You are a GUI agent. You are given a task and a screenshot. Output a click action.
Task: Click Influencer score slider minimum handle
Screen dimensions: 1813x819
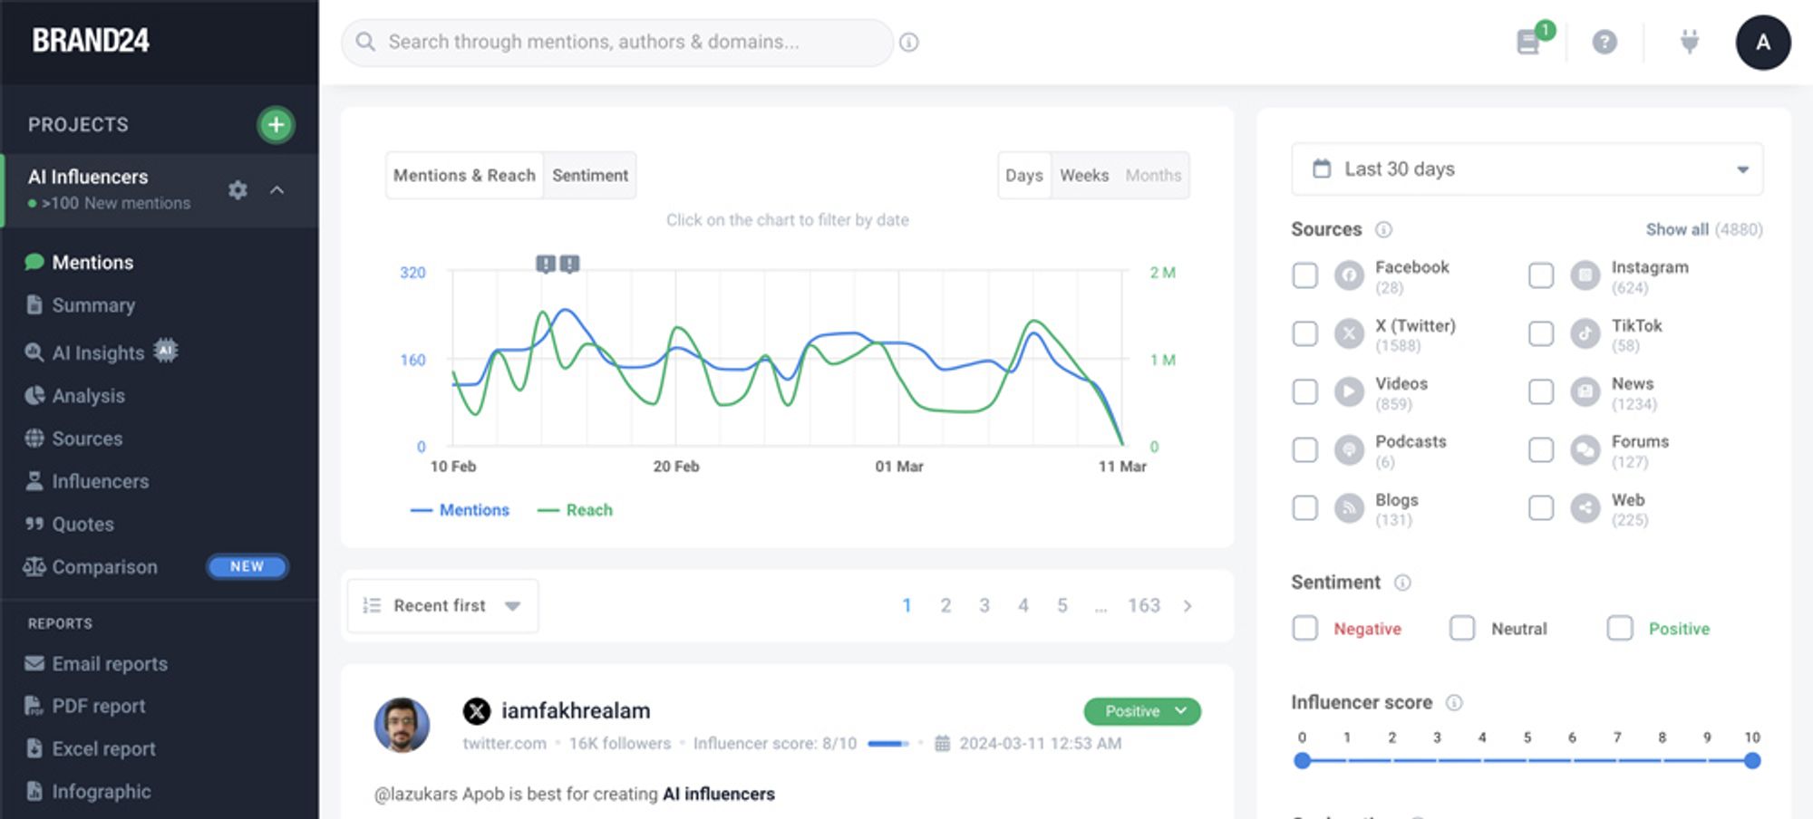click(1303, 761)
